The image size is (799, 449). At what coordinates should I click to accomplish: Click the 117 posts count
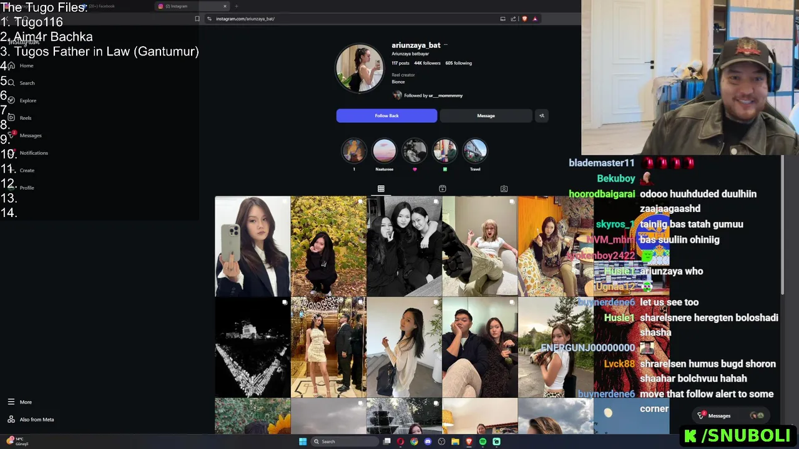[x=401, y=63]
